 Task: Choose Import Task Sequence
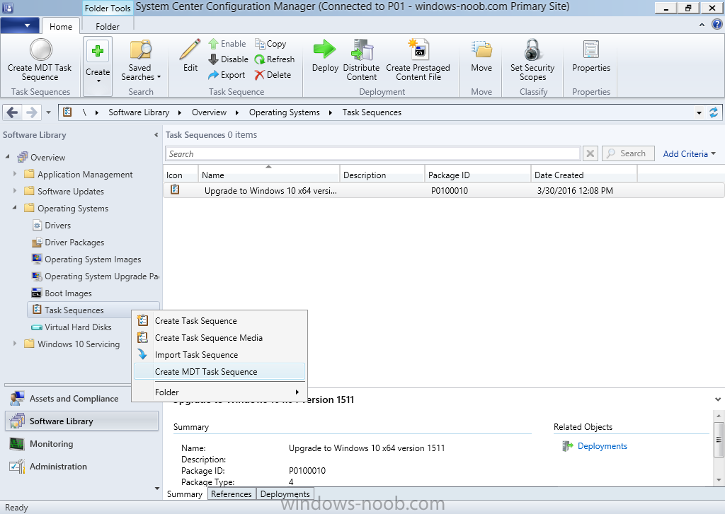(219, 355)
